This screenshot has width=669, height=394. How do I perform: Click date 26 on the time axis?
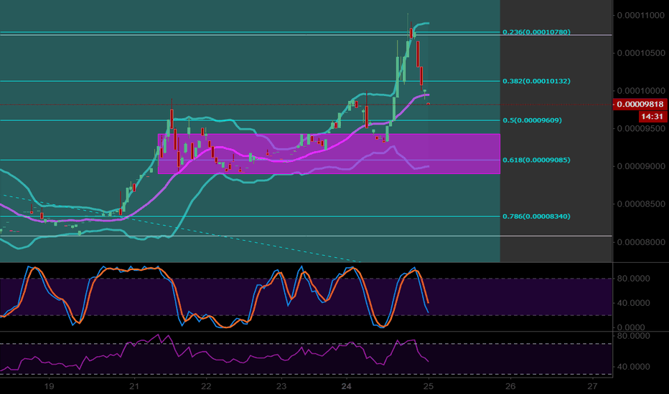(x=510, y=386)
